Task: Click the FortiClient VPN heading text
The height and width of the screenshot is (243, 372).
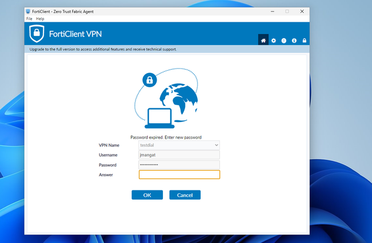Action: click(x=75, y=34)
